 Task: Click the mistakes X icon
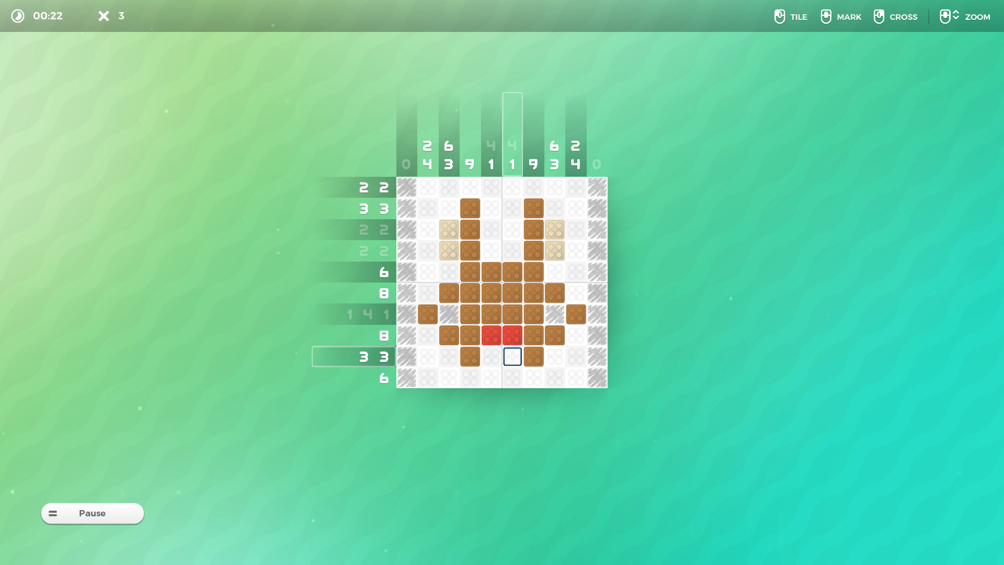104,16
